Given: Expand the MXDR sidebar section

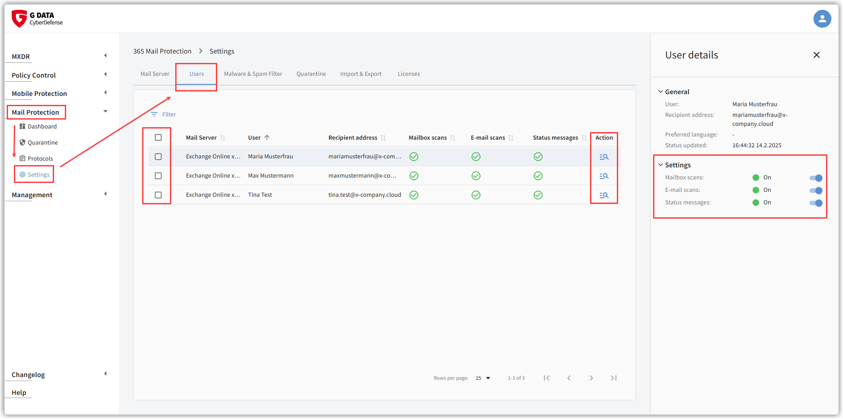Looking at the screenshot, I should tap(105, 56).
